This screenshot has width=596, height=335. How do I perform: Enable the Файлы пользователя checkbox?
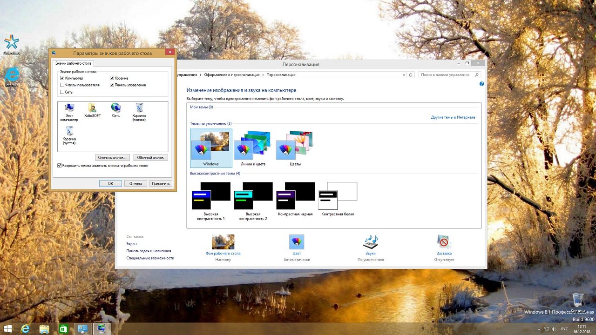coord(62,85)
